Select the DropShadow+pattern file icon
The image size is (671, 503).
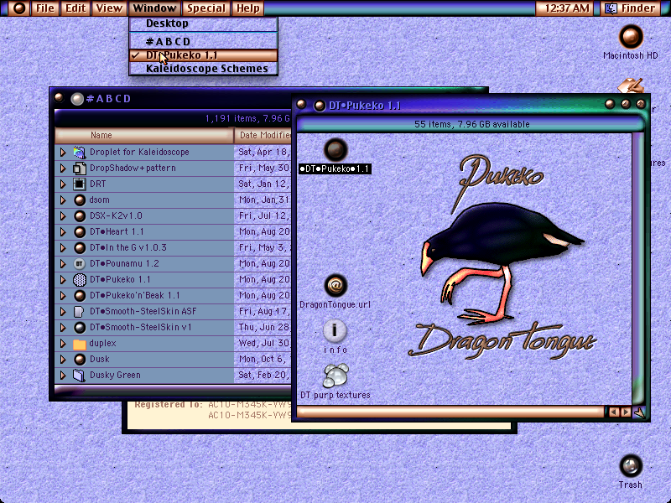(x=79, y=169)
